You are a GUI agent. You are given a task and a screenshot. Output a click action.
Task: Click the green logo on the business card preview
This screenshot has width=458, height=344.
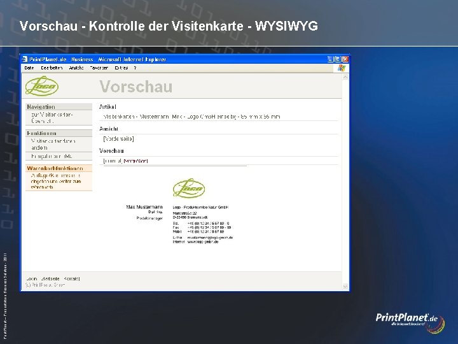tap(189, 189)
